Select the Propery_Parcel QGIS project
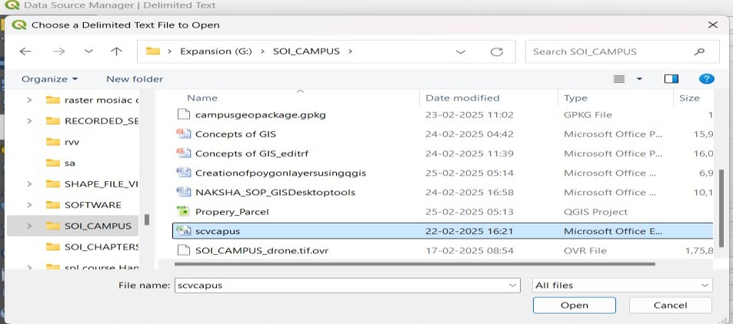This screenshot has width=733, height=324. pos(232,212)
